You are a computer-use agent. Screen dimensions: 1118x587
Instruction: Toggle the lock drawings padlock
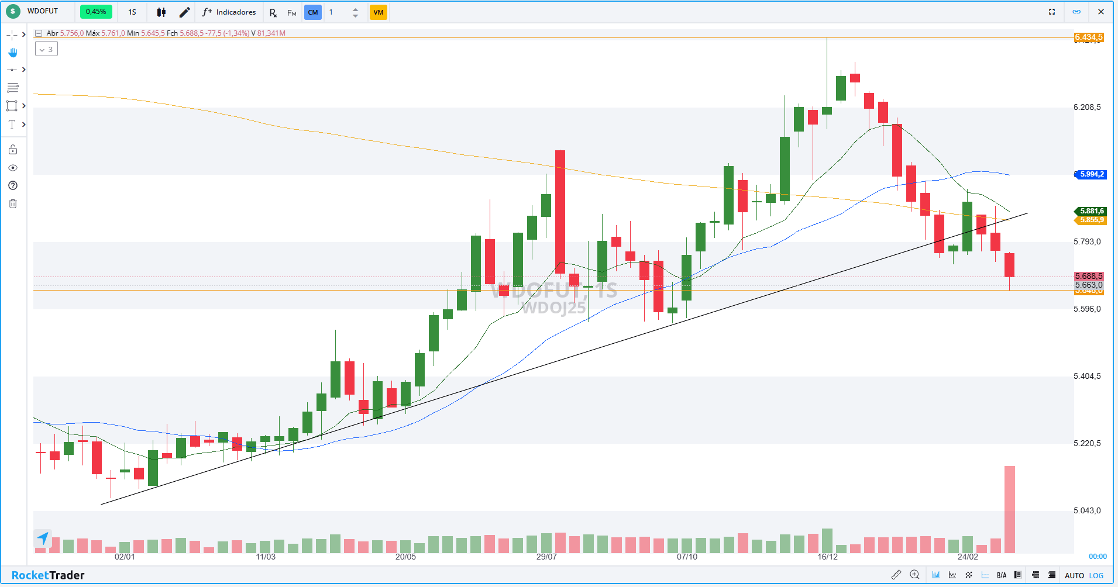(13, 150)
